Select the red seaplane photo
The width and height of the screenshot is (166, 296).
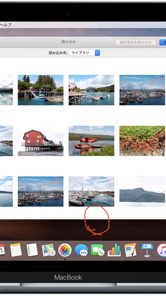tap(91, 141)
